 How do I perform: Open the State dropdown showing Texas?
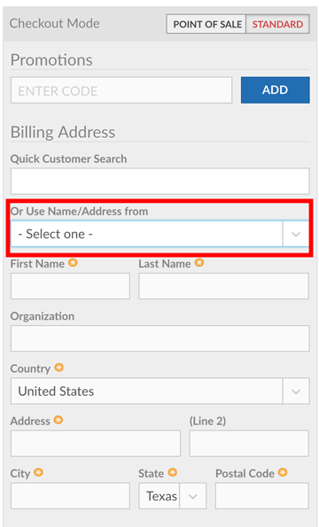(173, 496)
